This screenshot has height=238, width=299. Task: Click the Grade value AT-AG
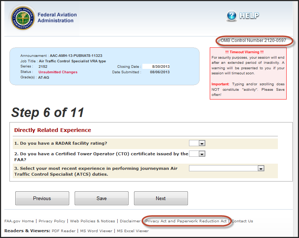tap(44, 78)
